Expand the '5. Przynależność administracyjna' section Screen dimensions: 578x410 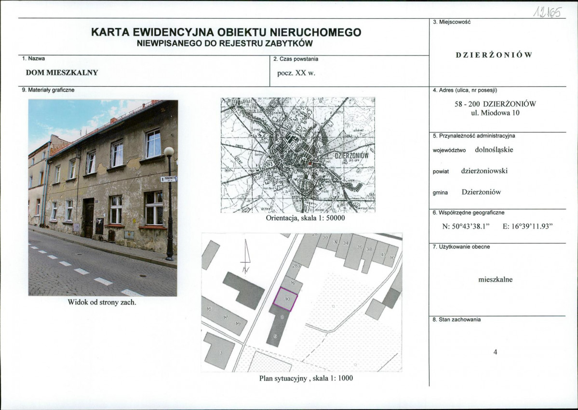click(x=475, y=136)
